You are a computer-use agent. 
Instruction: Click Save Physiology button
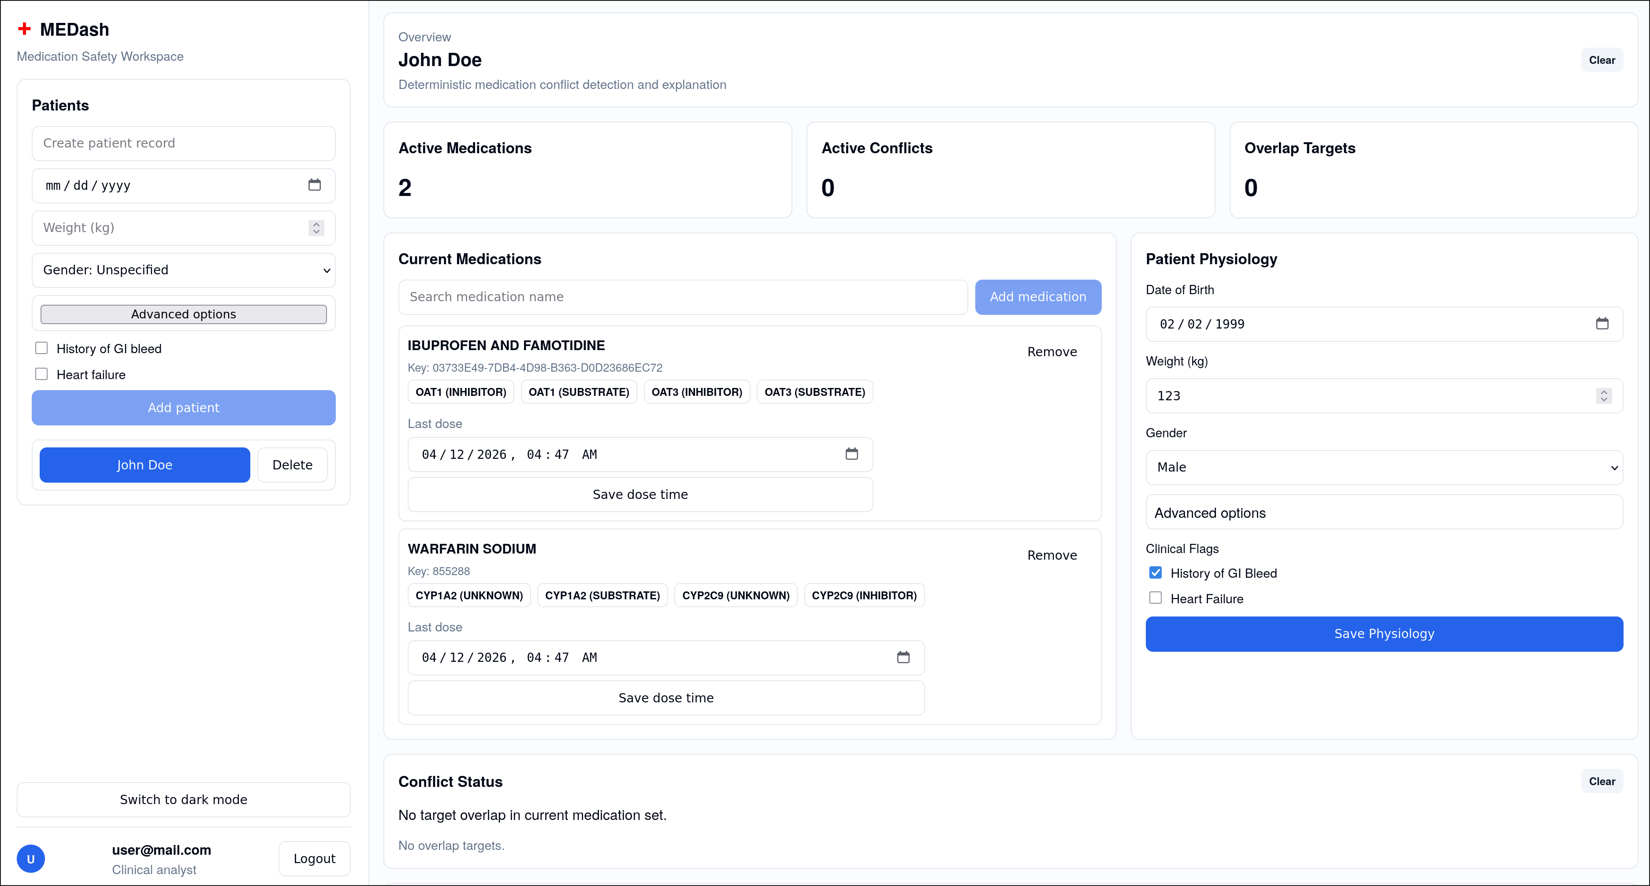pos(1383,634)
